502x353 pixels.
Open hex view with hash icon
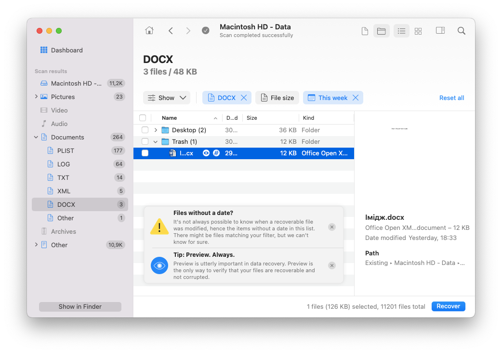(x=216, y=153)
